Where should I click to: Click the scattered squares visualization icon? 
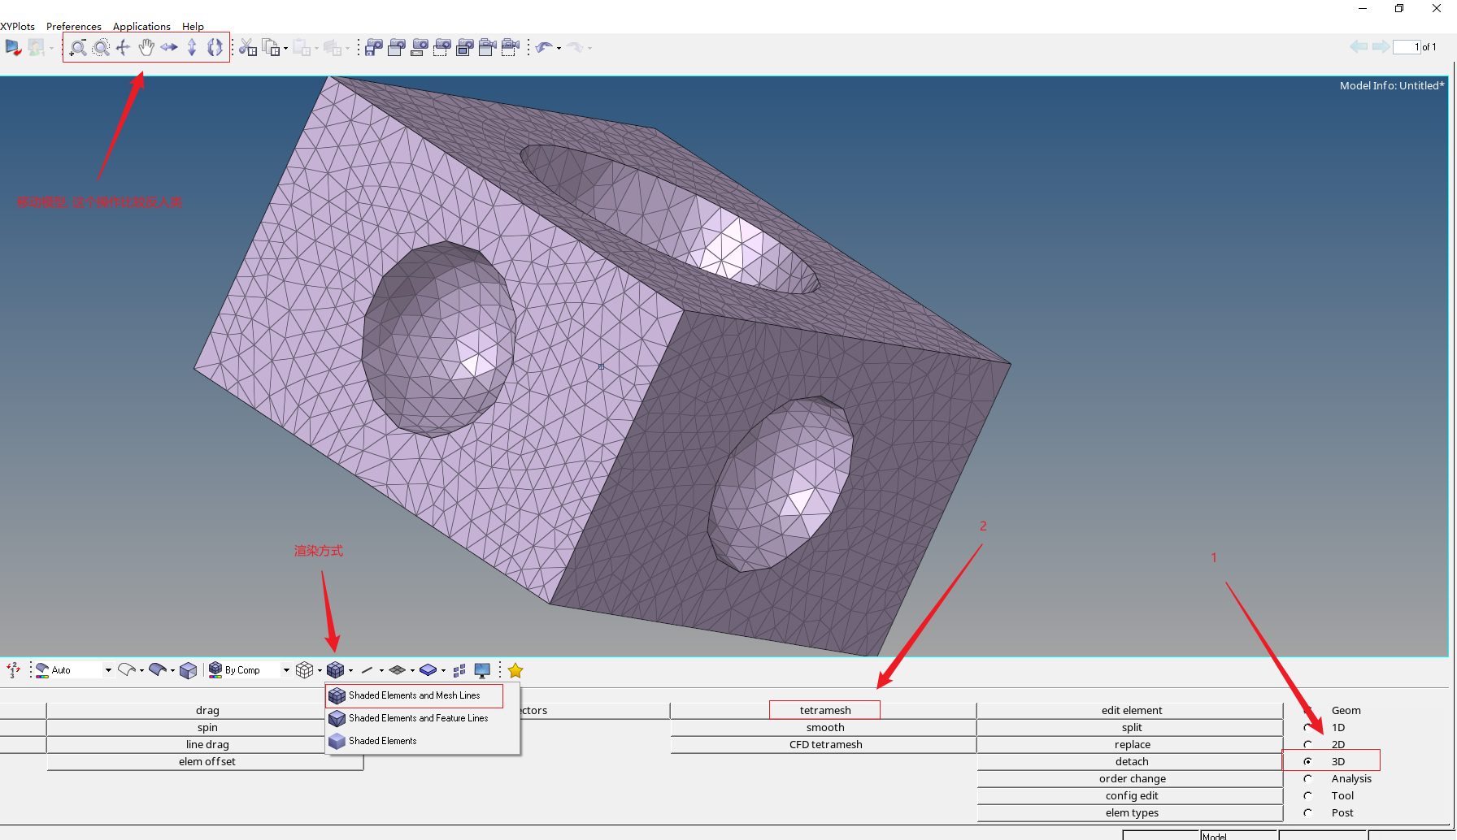[459, 670]
